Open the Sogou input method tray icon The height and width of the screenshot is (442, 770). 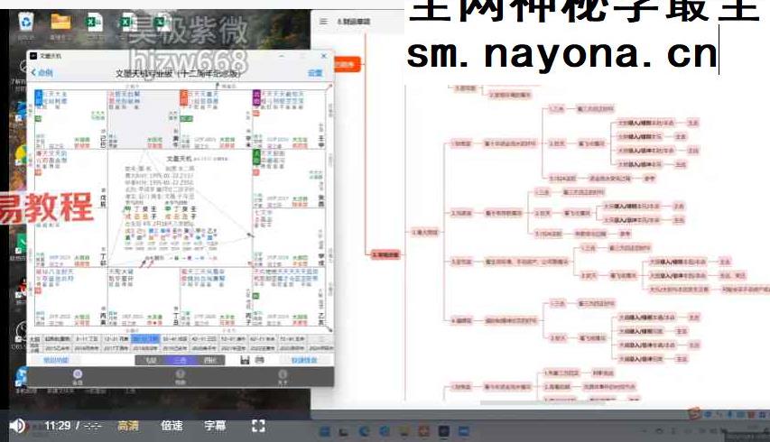pyautogui.click(x=694, y=414)
